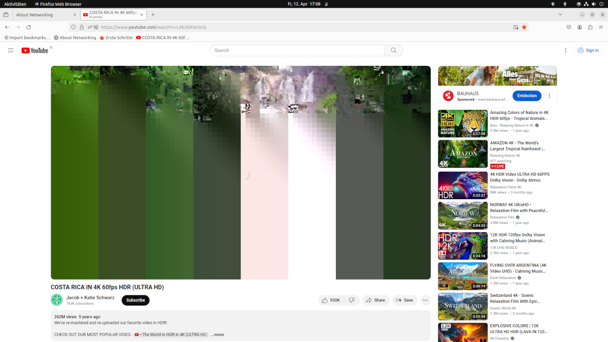Open 4K HDR Video Dolby Vision thumbnail

coord(463,185)
